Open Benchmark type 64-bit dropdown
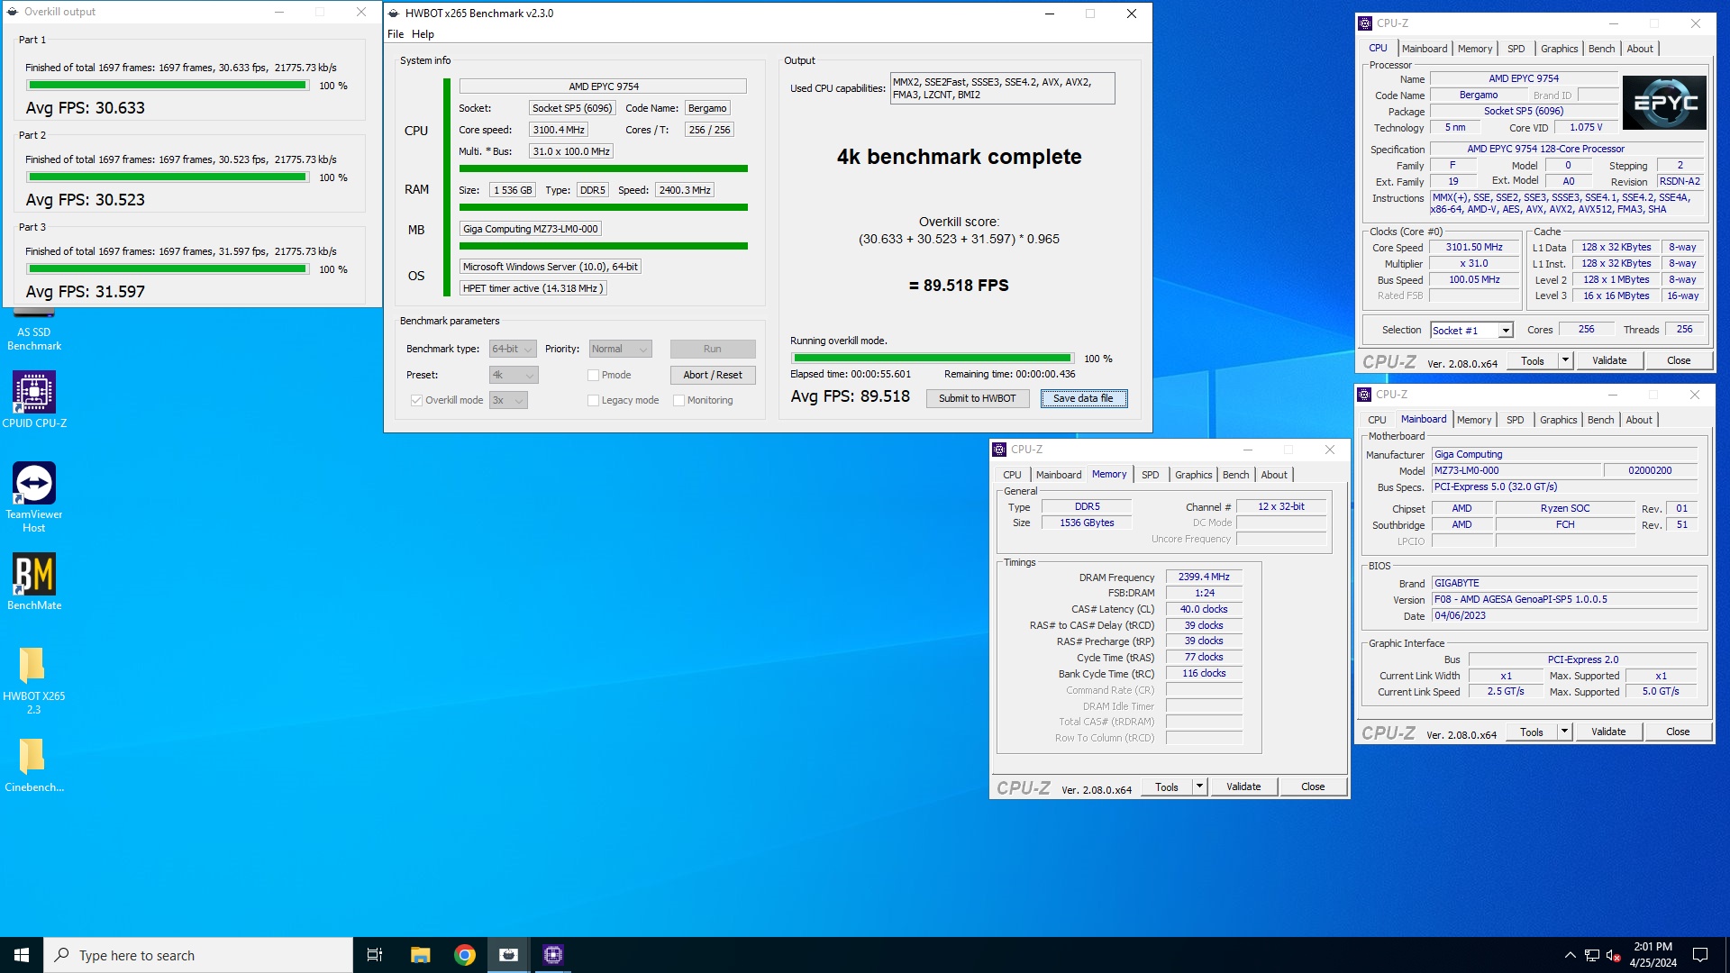 pyautogui.click(x=513, y=349)
